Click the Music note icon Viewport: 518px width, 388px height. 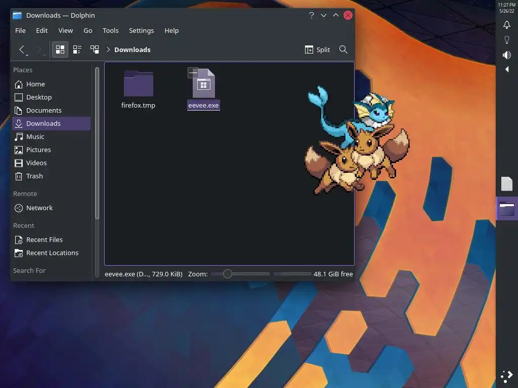(19, 136)
